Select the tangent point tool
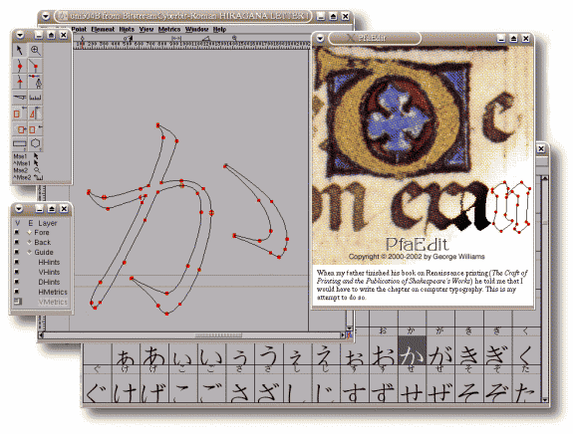 (x=19, y=82)
